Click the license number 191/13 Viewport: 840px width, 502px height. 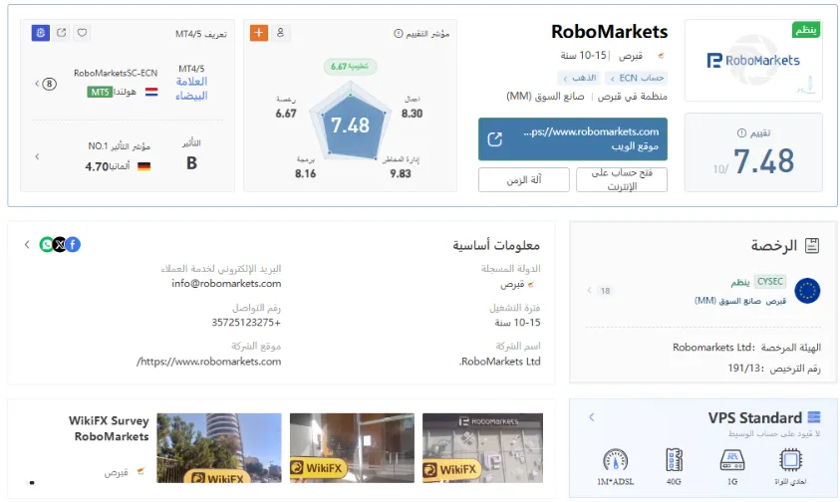point(744,369)
